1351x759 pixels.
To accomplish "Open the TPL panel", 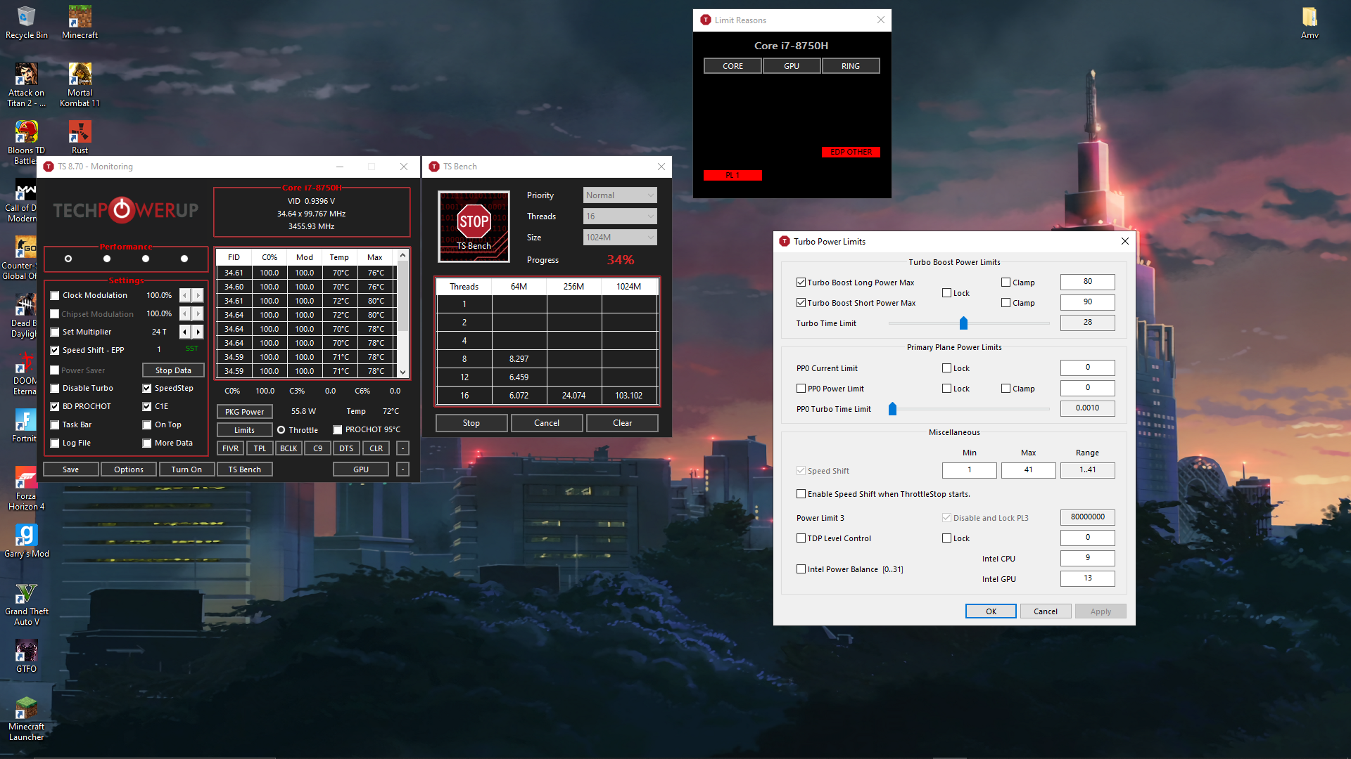I will pos(260,448).
